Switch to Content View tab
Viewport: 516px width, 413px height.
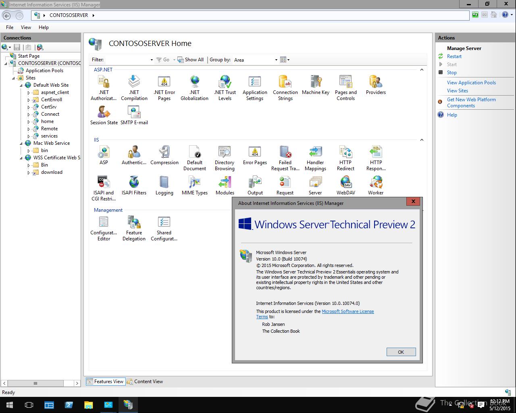coord(145,382)
